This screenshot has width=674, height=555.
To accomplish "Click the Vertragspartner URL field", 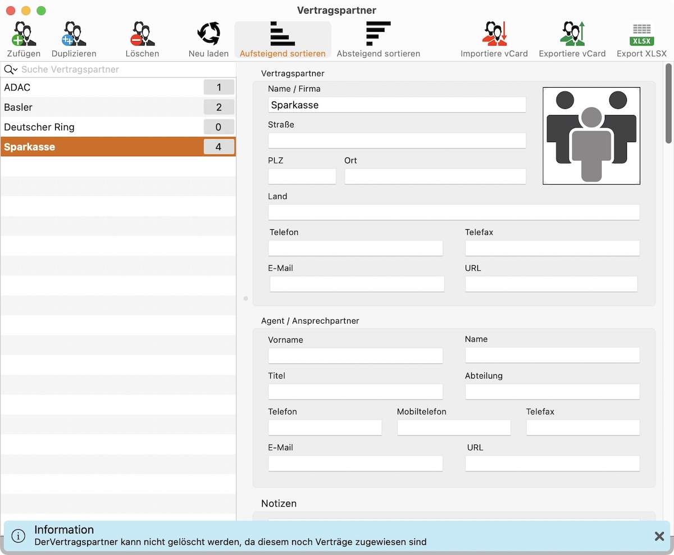I will pyautogui.click(x=551, y=284).
